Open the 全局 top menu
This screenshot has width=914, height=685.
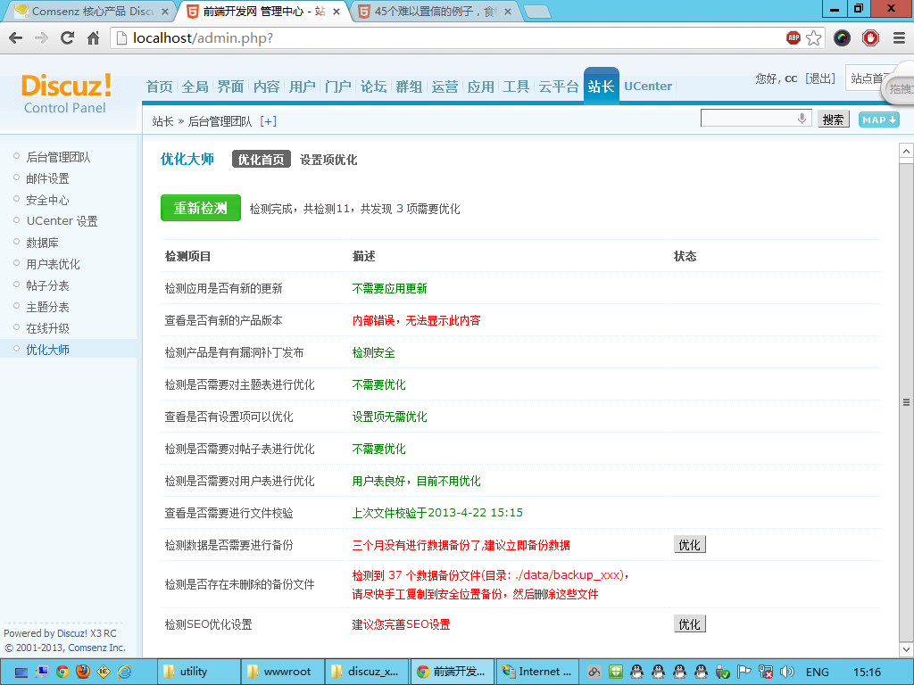tap(195, 87)
